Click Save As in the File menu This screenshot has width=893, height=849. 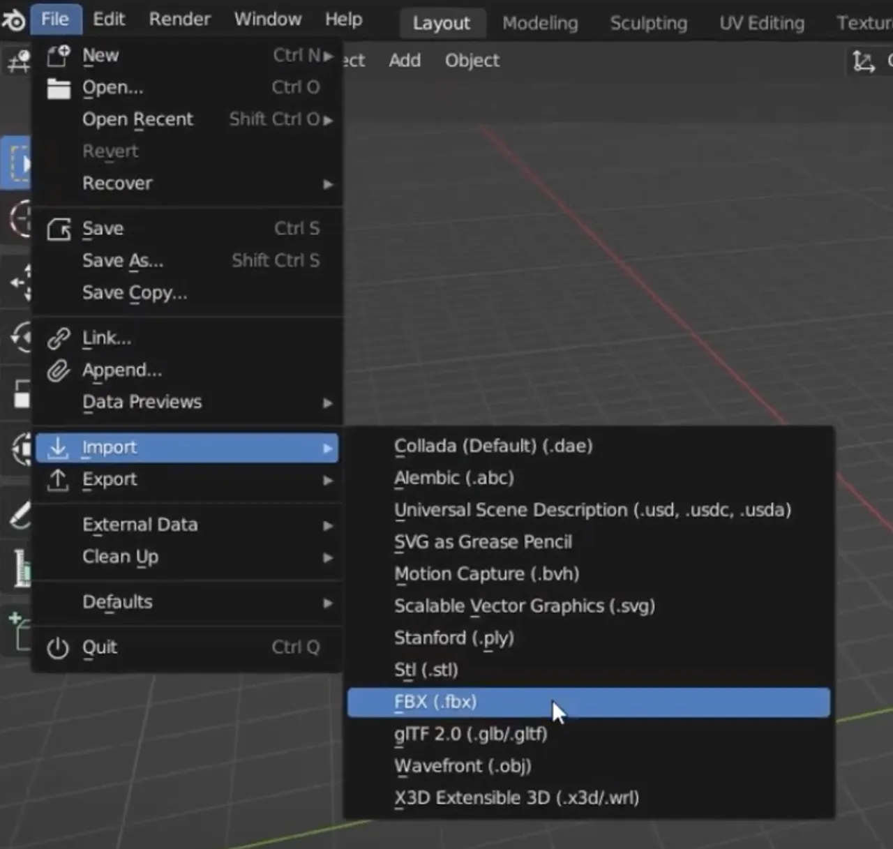click(x=123, y=261)
